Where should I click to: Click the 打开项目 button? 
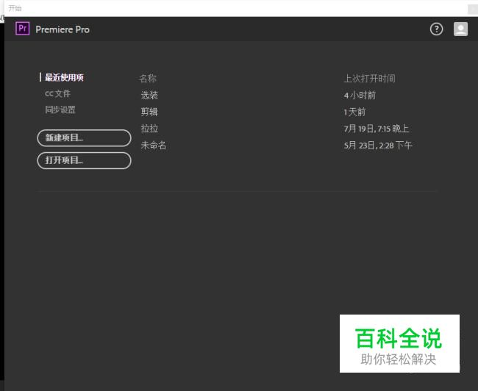[x=84, y=160]
